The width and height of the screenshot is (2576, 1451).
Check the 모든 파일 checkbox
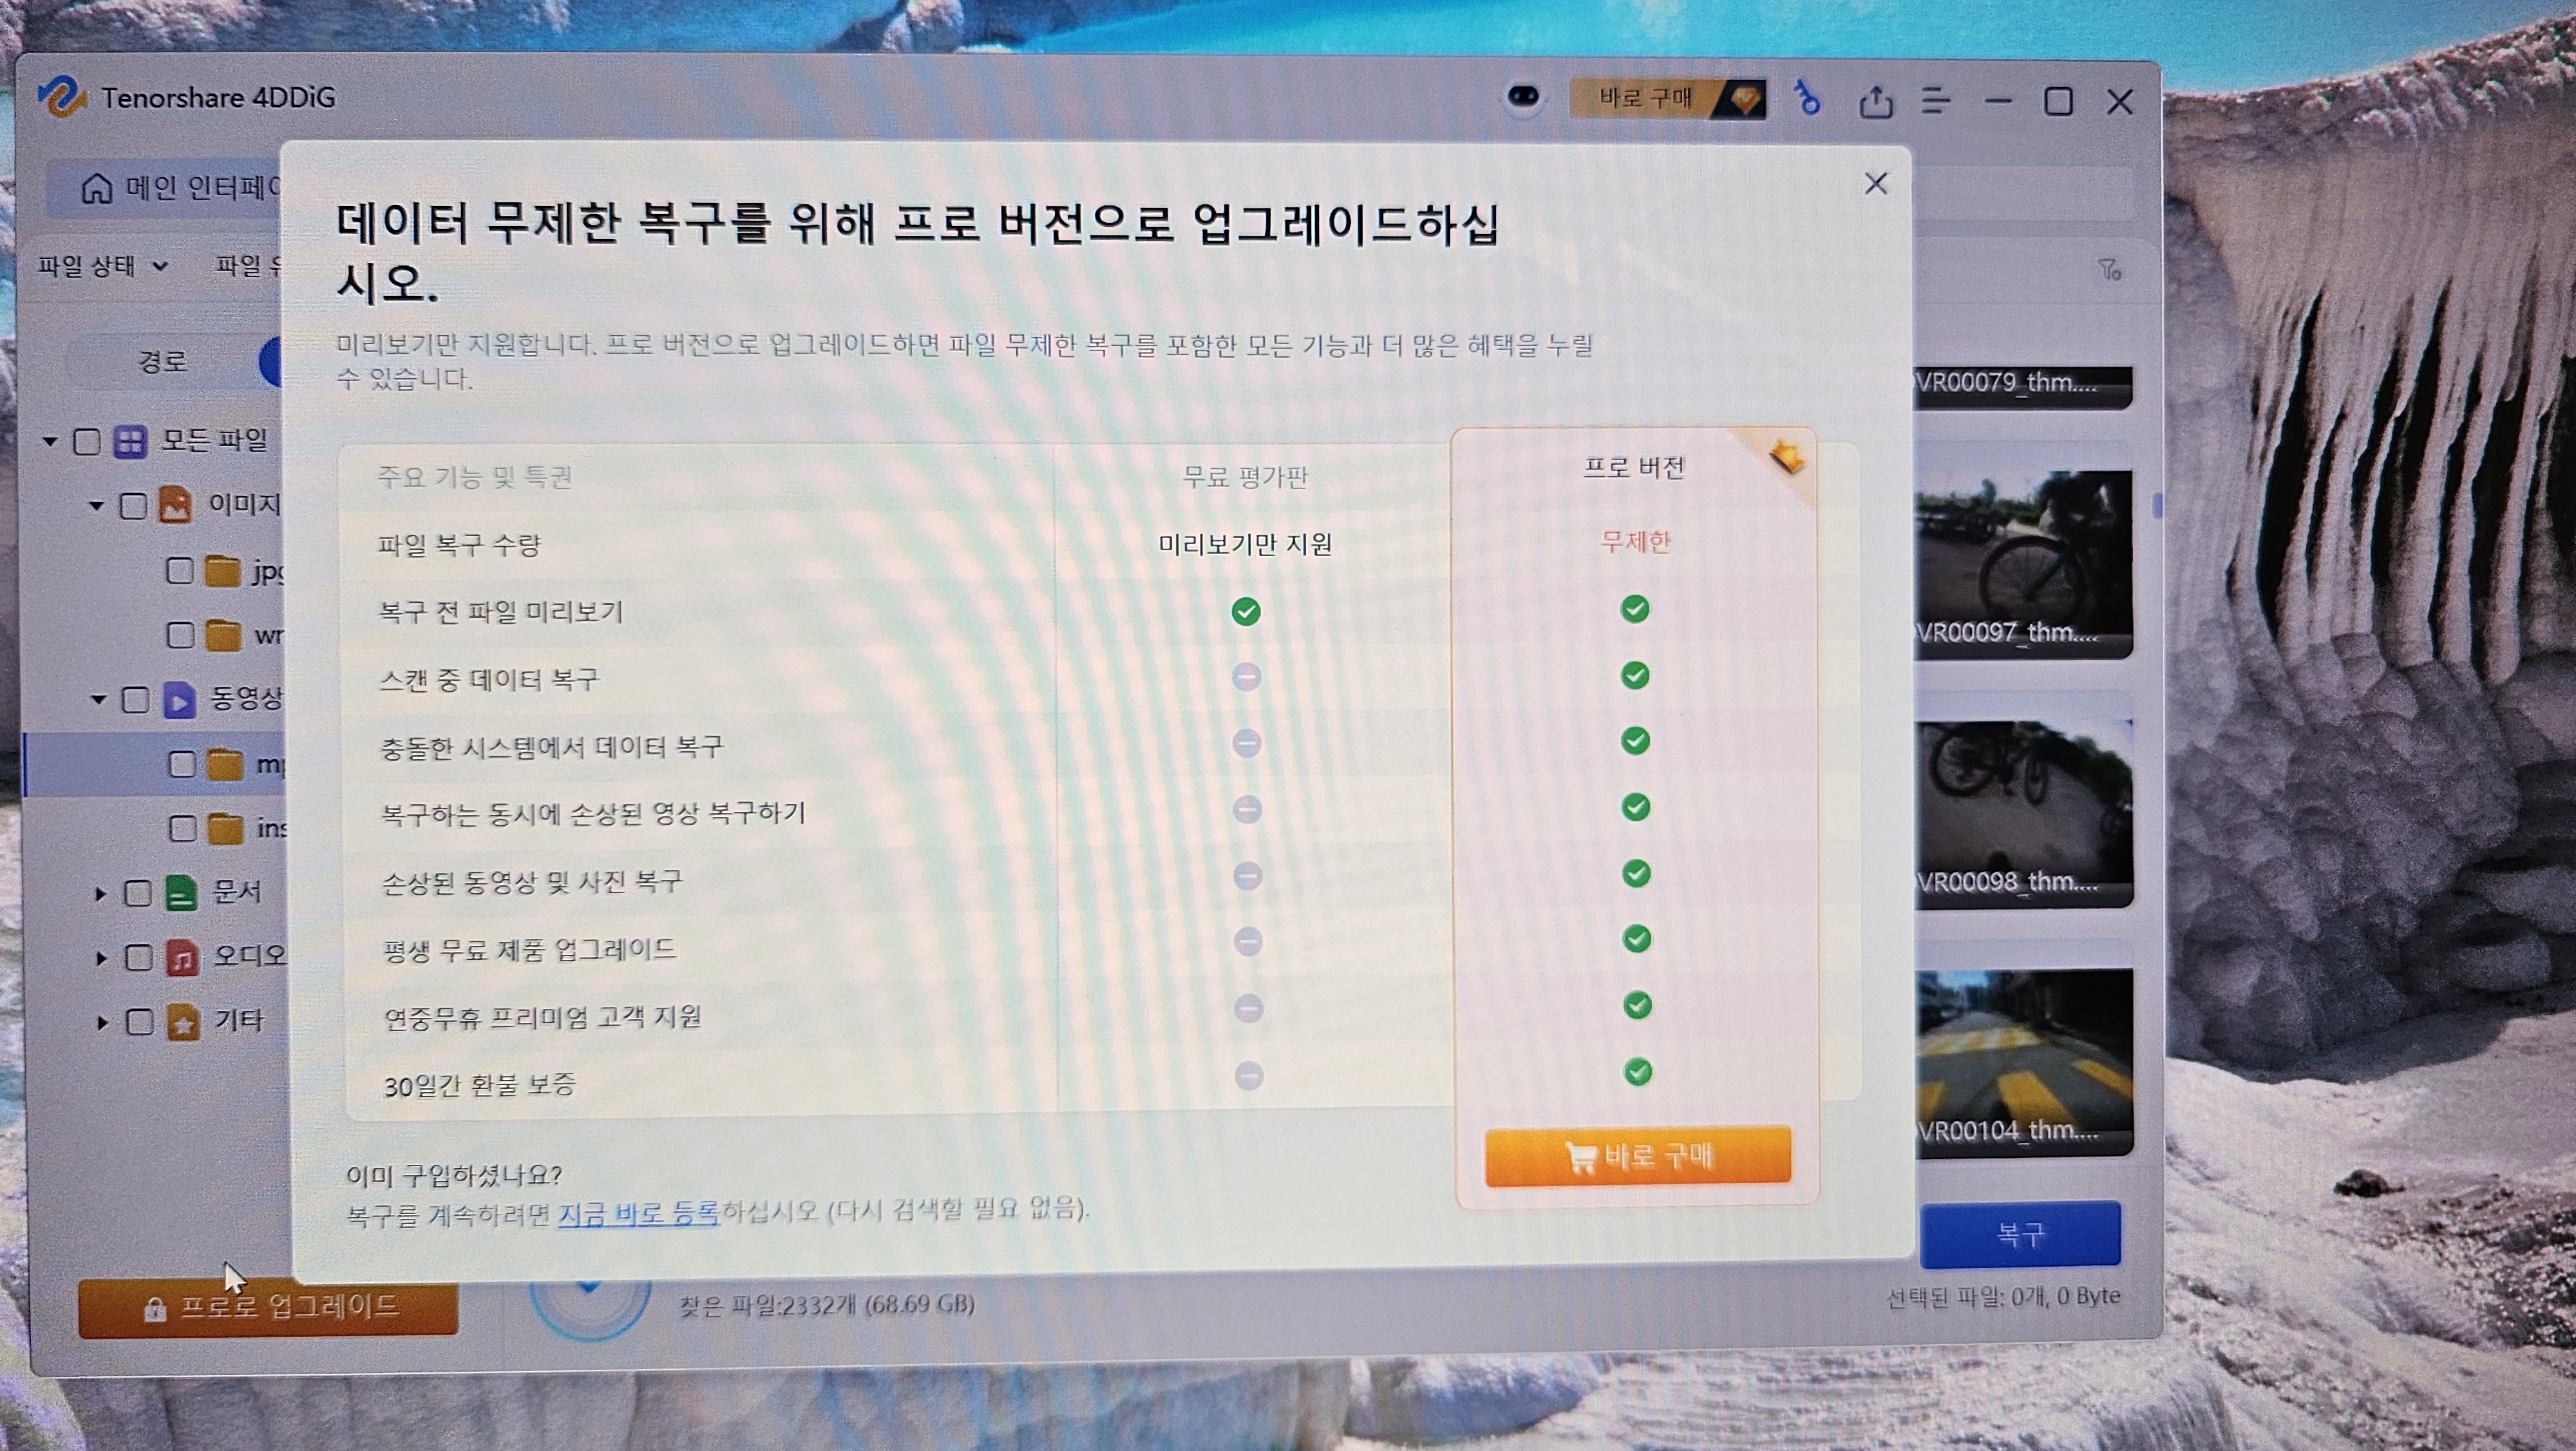[x=87, y=441]
